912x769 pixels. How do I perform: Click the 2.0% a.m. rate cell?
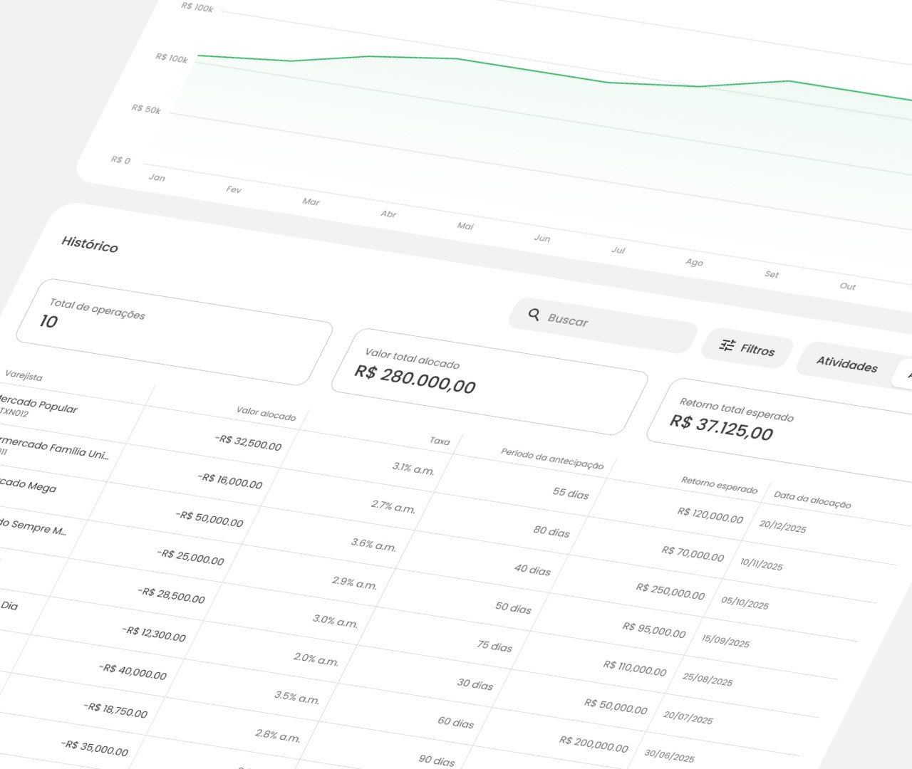click(x=316, y=659)
